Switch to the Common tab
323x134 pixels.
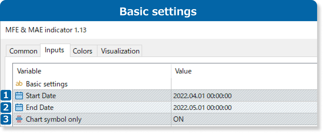click(x=23, y=51)
